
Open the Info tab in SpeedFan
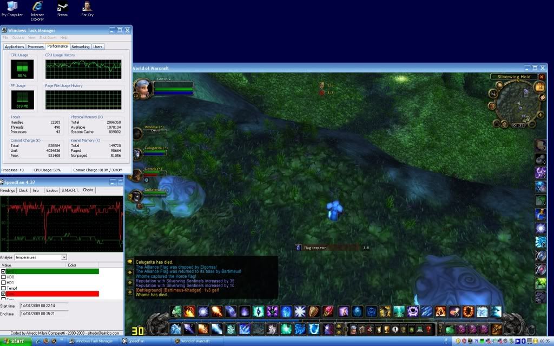click(36, 190)
